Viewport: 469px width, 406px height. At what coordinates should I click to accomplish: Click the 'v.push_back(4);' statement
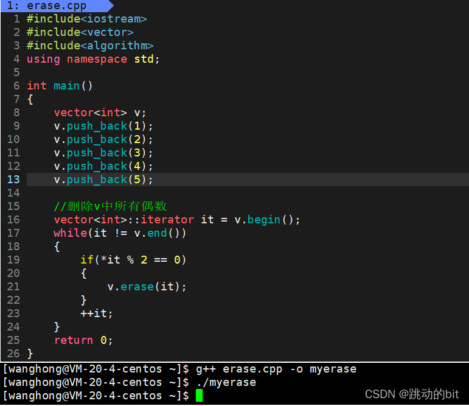(x=103, y=166)
